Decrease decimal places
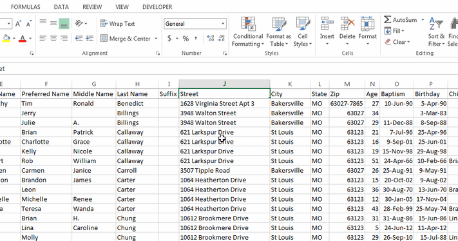The image size is (458, 241). (x=221, y=39)
